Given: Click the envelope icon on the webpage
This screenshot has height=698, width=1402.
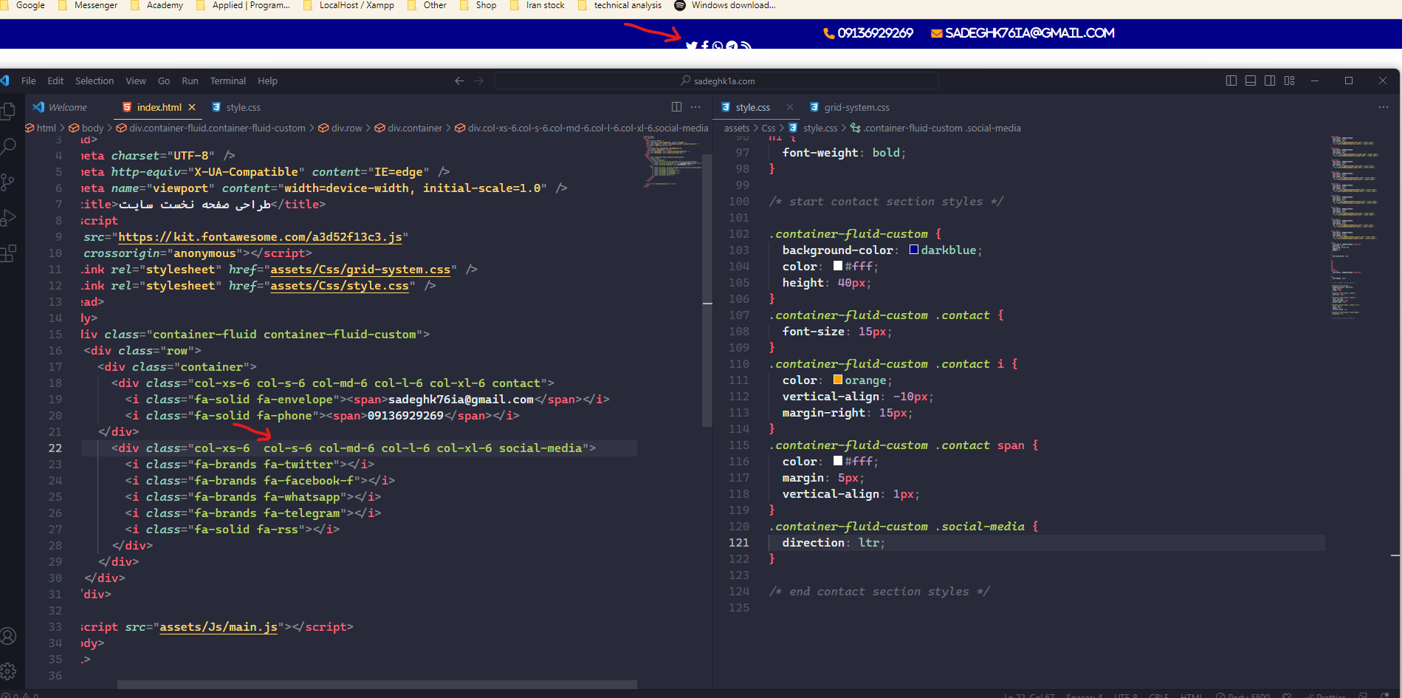Looking at the screenshot, I should coord(936,33).
